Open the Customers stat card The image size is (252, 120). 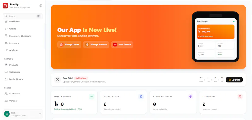pos(223,102)
